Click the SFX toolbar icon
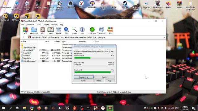Viewport: 198px width, 111px height. click(110, 31)
